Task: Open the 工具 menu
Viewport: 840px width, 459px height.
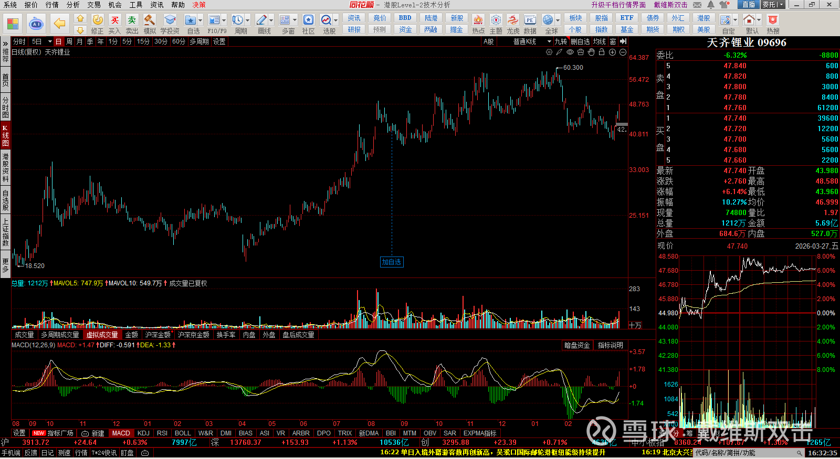Action: tap(136, 5)
